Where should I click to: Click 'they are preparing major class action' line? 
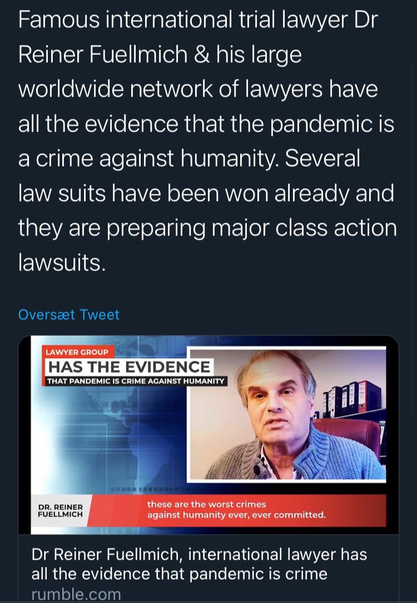[x=207, y=227]
